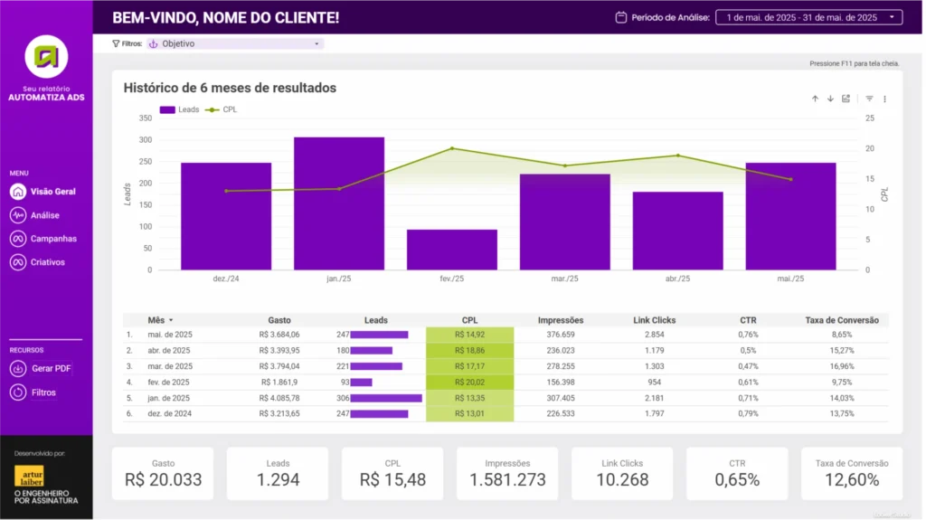Click the Criativos infinity icon
The height and width of the screenshot is (520, 926).
[18, 262]
